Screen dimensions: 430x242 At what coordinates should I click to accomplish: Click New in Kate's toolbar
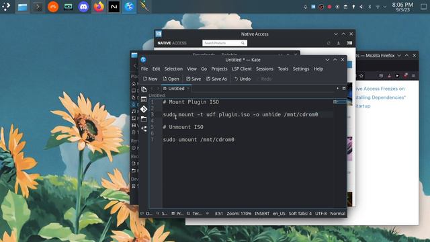[150, 79]
